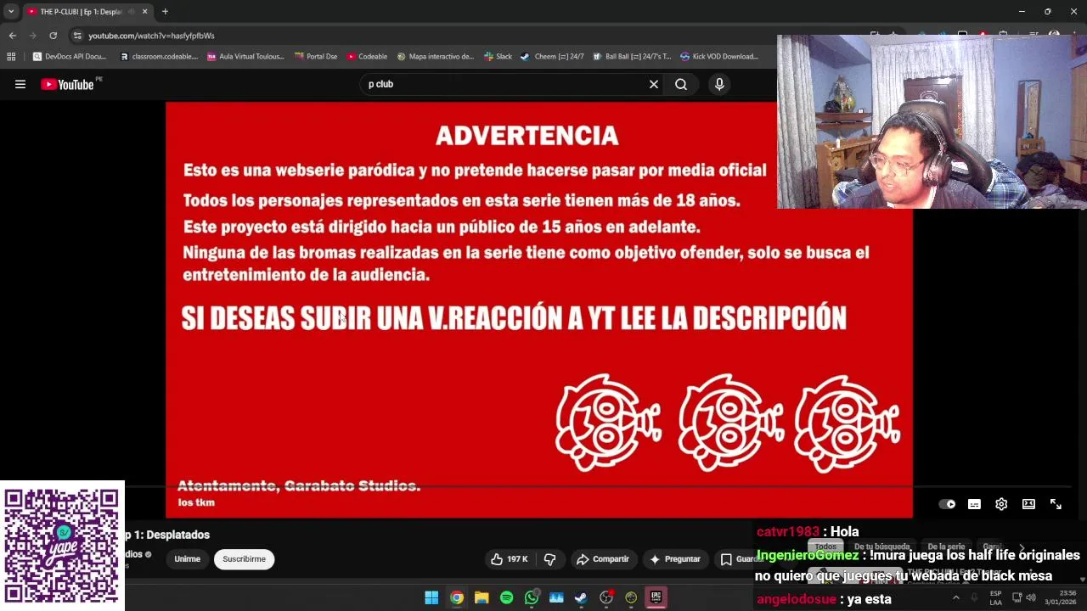The height and width of the screenshot is (611, 1087).
Task: Open WhatsApp from the taskbar
Action: pos(532,597)
